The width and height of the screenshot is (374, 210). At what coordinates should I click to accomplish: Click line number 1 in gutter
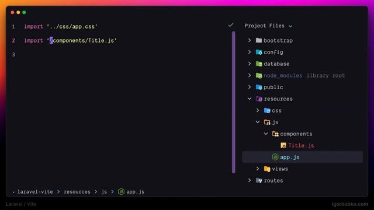click(13, 26)
